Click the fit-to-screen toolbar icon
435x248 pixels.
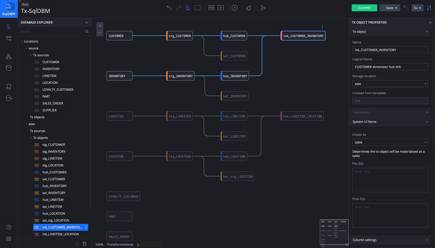point(221,8)
